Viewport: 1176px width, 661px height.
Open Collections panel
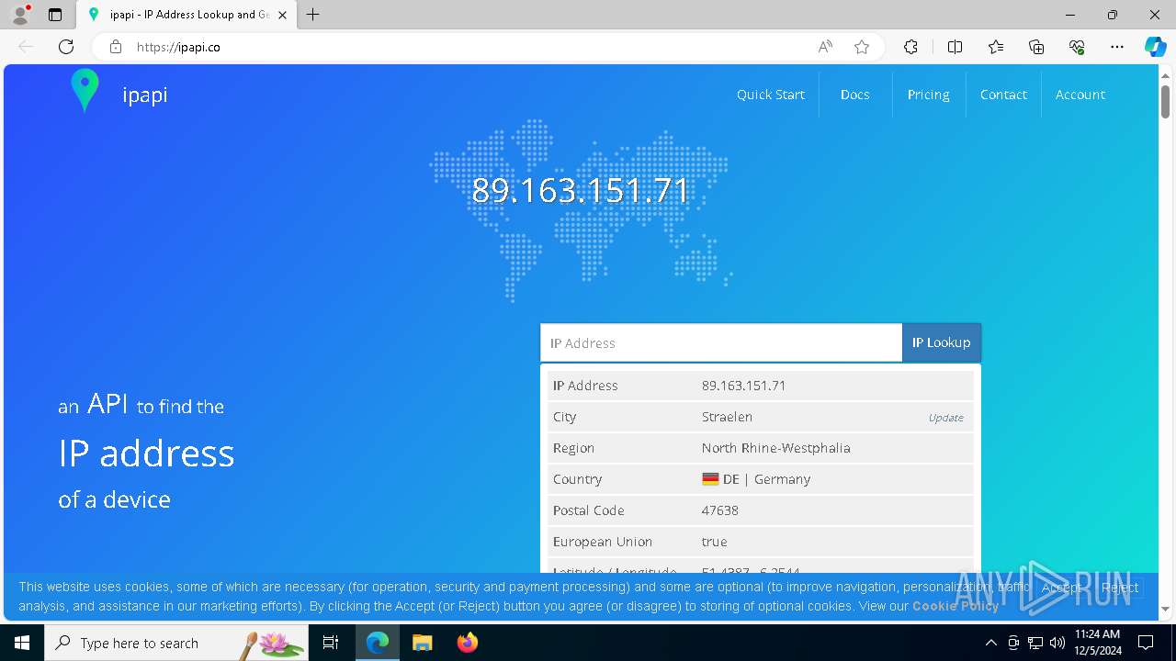pos(1036,47)
